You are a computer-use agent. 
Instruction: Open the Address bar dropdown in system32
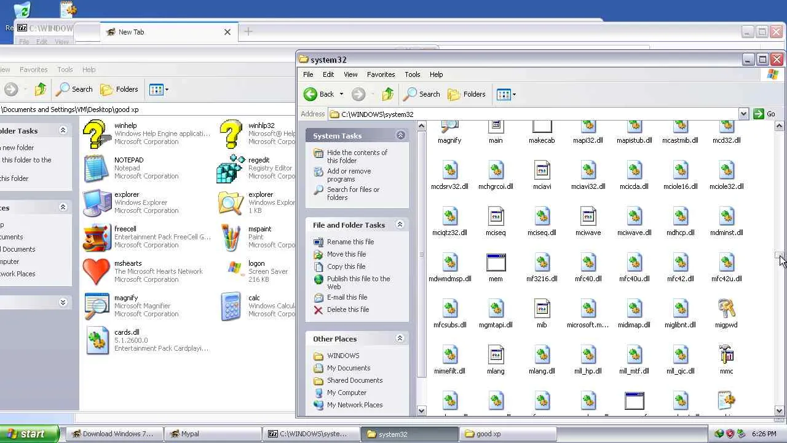pyautogui.click(x=743, y=114)
